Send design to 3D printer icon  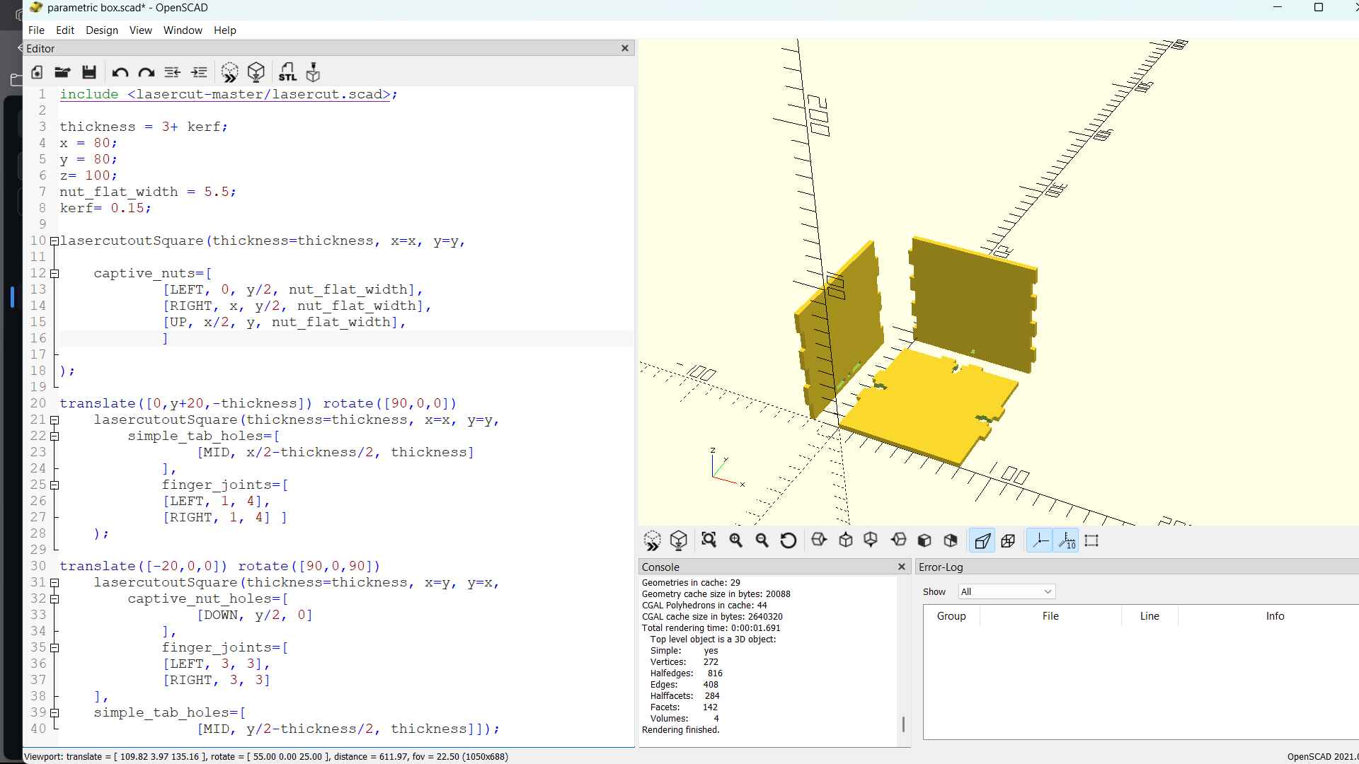click(x=313, y=72)
